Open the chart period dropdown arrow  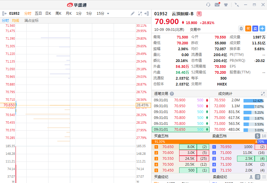point(108,14)
